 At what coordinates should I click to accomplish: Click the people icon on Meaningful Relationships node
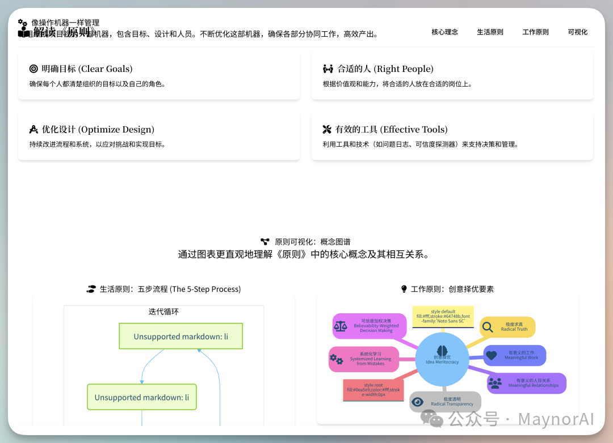(494, 382)
